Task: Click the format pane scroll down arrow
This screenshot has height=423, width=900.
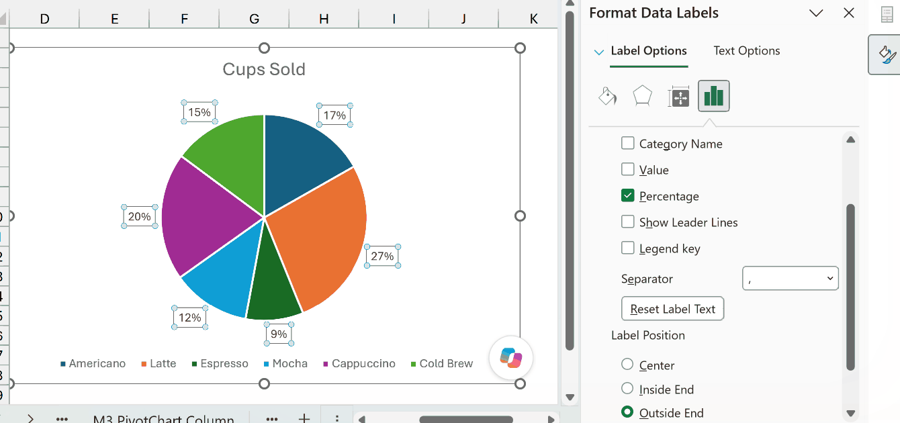Action: coord(850,414)
